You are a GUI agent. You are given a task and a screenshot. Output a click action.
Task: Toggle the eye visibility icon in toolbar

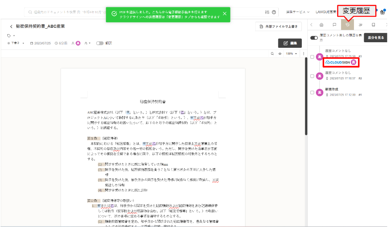coord(280,54)
